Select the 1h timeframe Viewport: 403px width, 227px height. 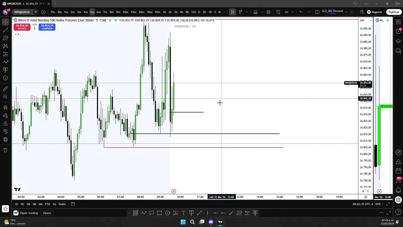point(164,12)
